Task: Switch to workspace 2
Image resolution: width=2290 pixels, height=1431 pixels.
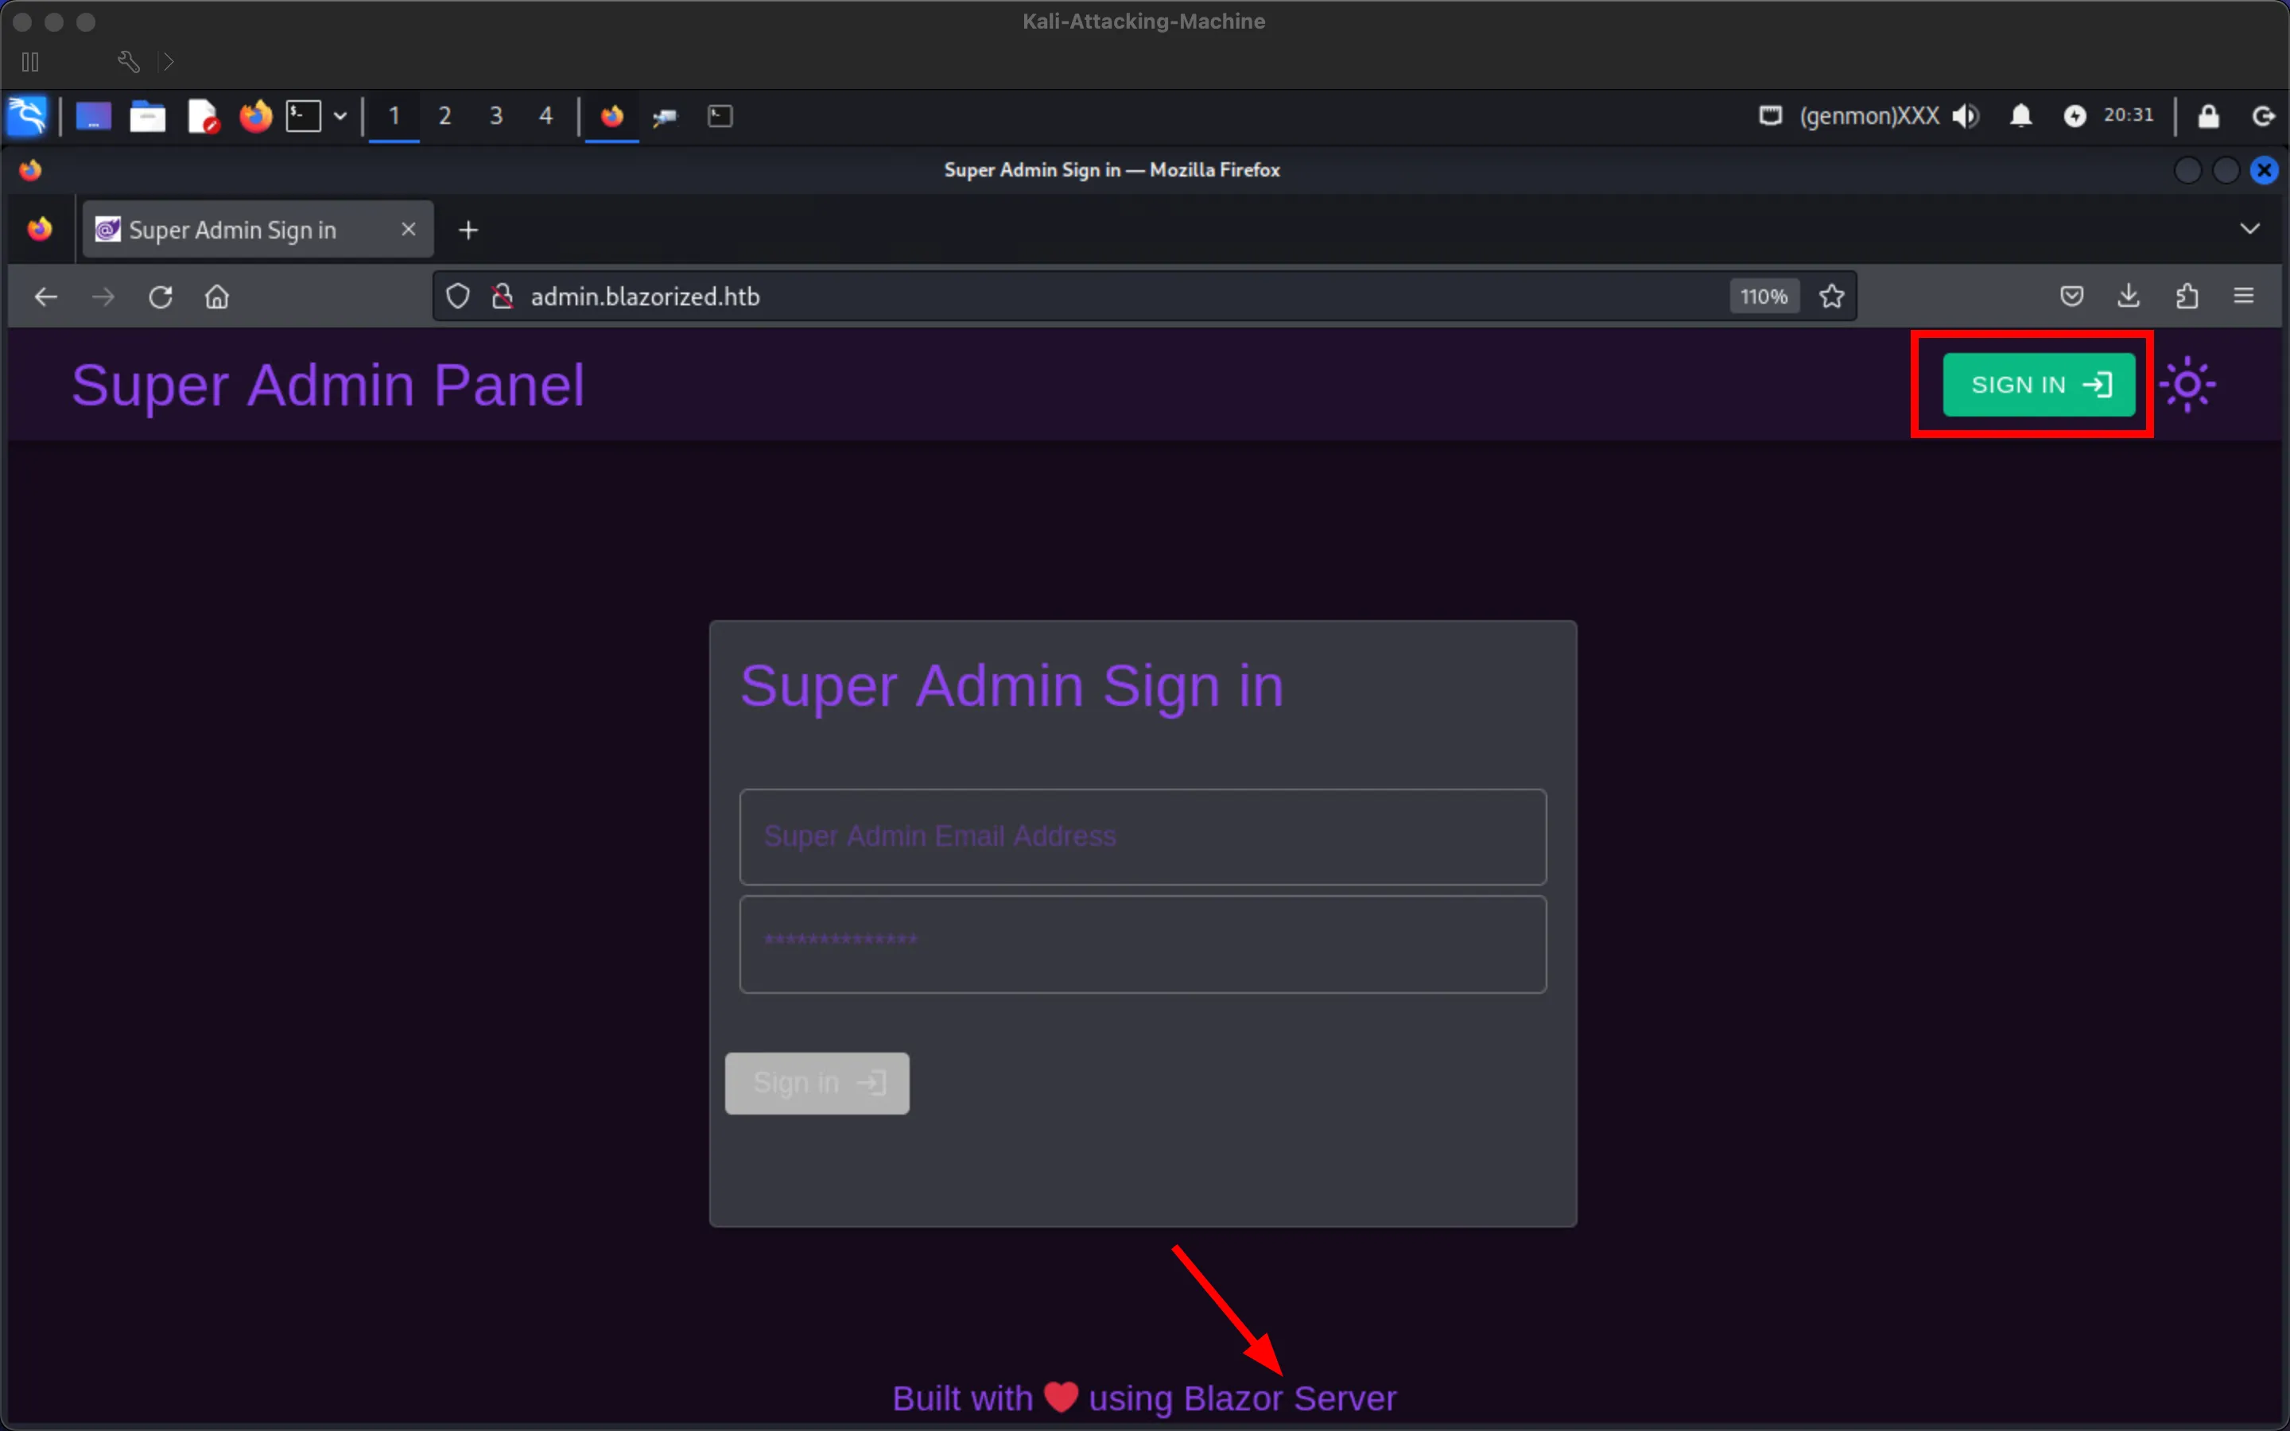Action: (x=444, y=116)
